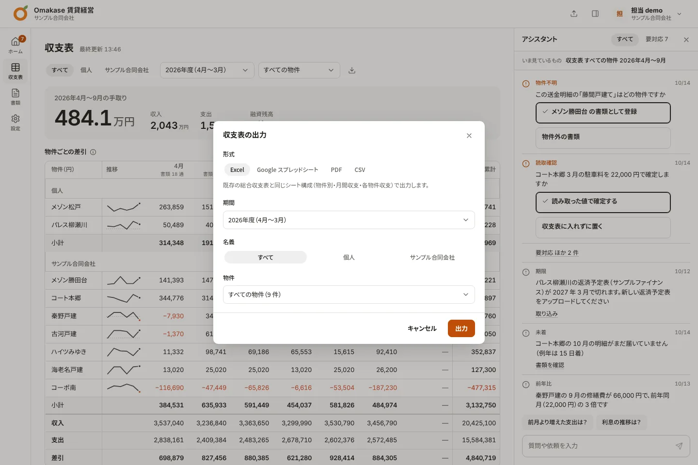This screenshot has height=465, width=698.
Task: Choose サンプル合同会社 in dialog 名義 selector
Action: [432, 257]
